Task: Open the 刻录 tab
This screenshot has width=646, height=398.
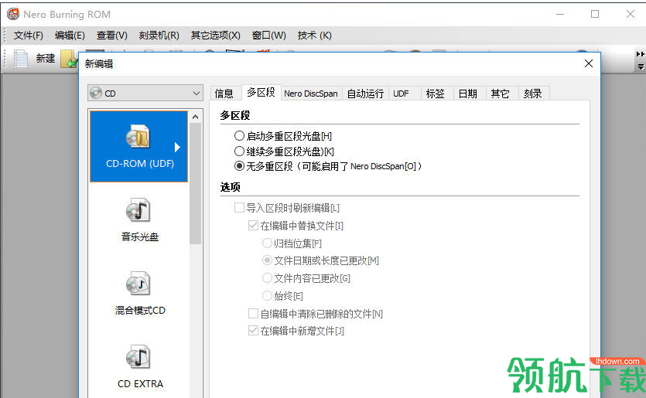Action: pos(533,94)
